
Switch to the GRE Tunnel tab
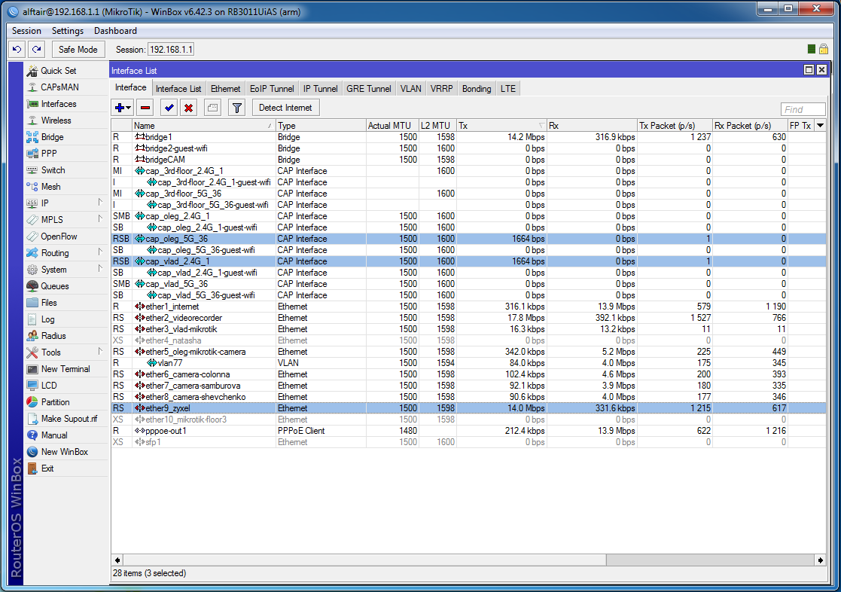pyautogui.click(x=369, y=89)
